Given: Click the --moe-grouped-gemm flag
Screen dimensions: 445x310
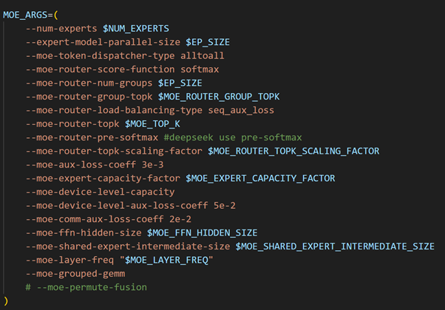Looking at the screenshot, I should pos(75,273).
